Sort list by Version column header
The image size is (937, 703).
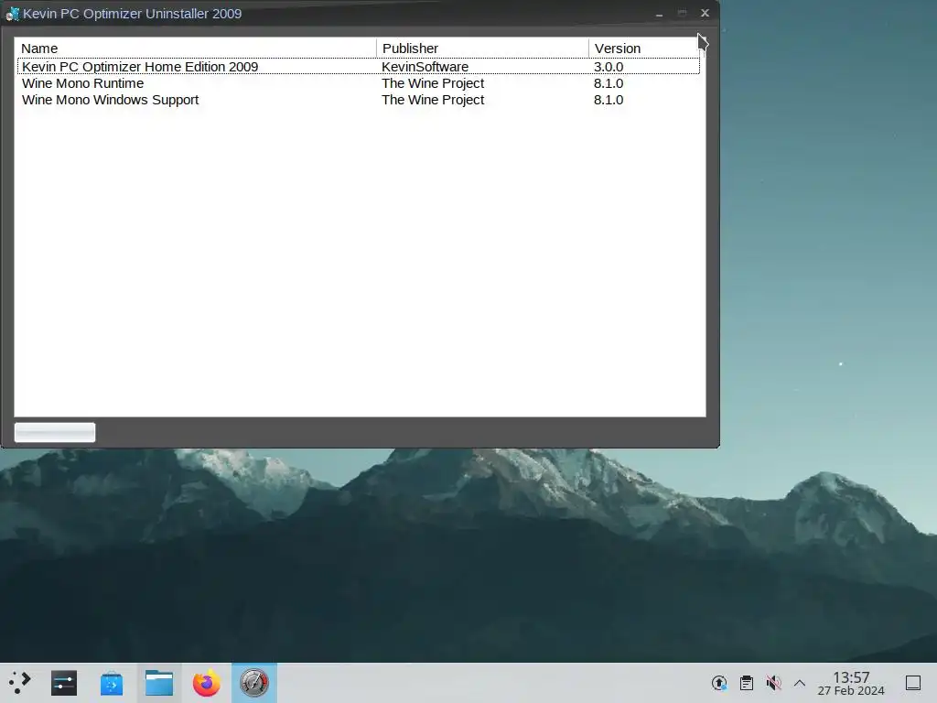coord(643,49)
